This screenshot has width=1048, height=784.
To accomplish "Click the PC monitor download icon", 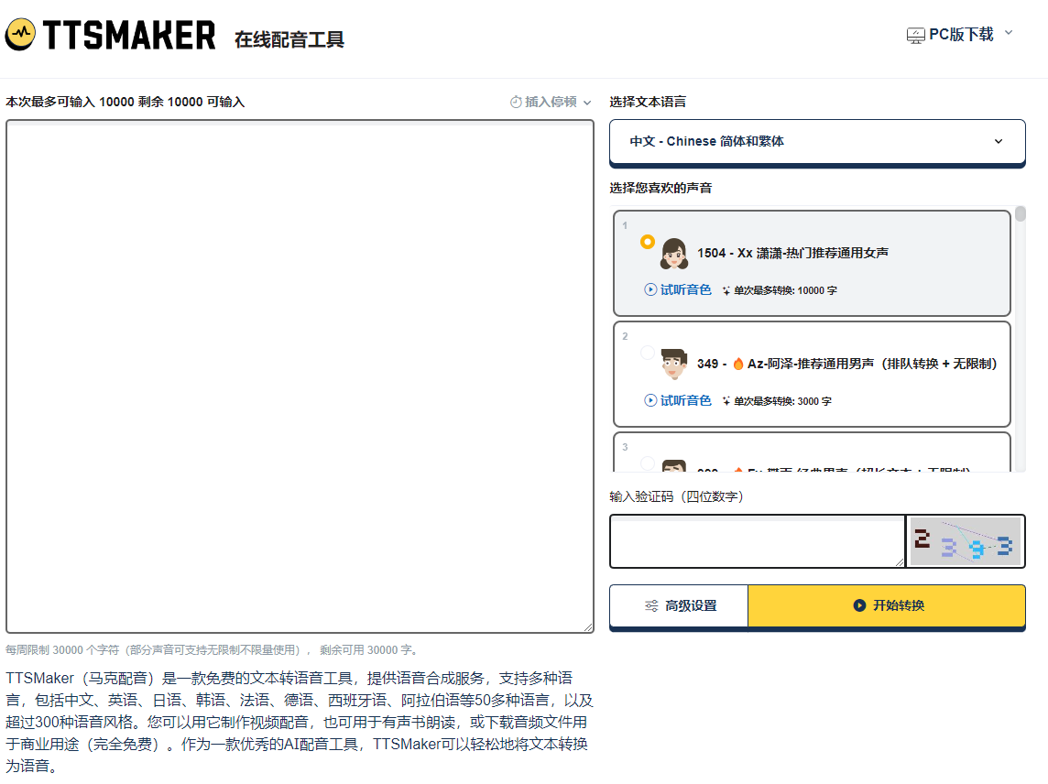I will coord(916,36).
